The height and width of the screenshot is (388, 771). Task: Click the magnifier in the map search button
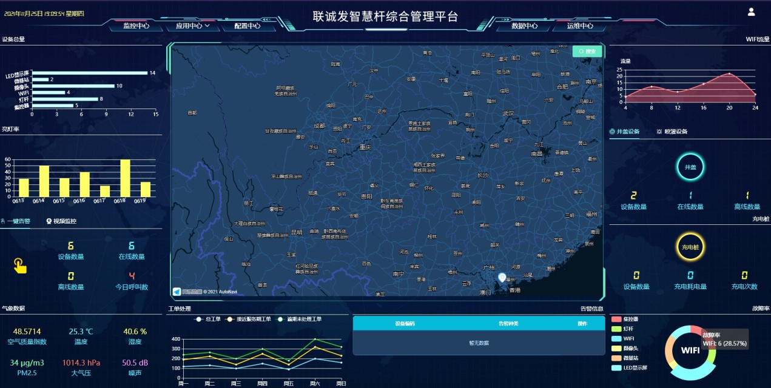click(581, 52)
